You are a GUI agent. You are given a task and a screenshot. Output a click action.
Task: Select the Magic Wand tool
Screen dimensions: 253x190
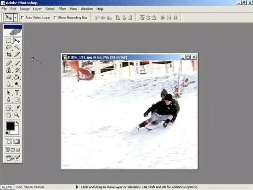(x=17, y=47)
